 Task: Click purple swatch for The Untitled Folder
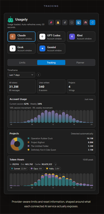point(28,146)
